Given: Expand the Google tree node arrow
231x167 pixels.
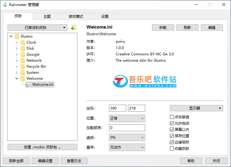Looking at the screenshot, I should (17, 54).
